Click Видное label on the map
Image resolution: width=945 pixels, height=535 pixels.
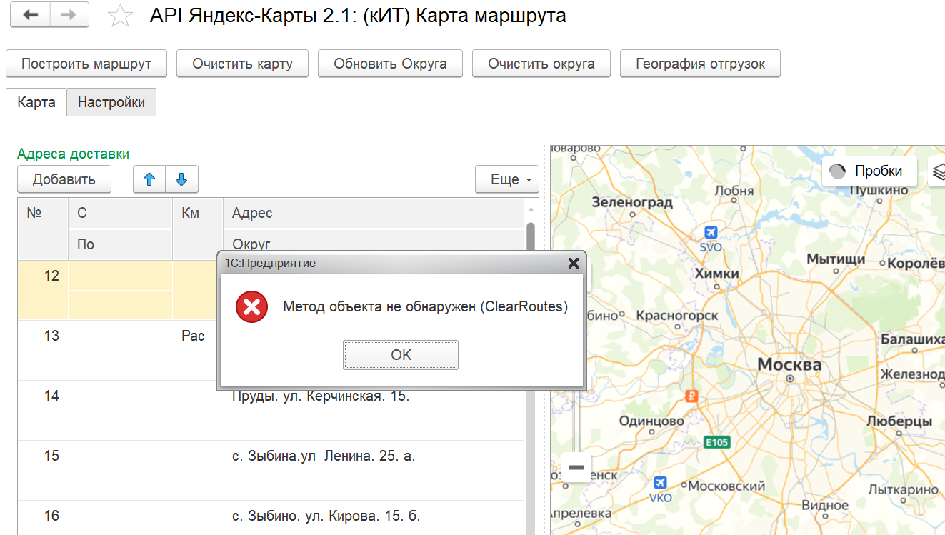(x=825, y=505)
